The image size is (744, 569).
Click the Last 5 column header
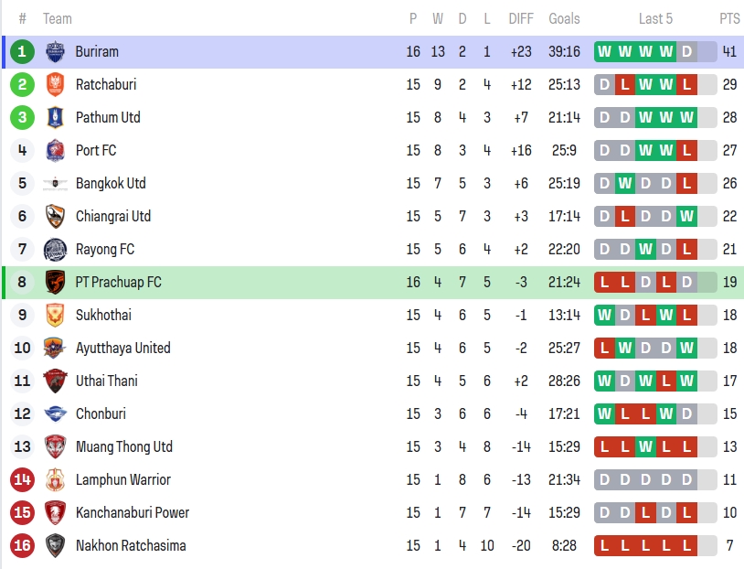point(655,19)
